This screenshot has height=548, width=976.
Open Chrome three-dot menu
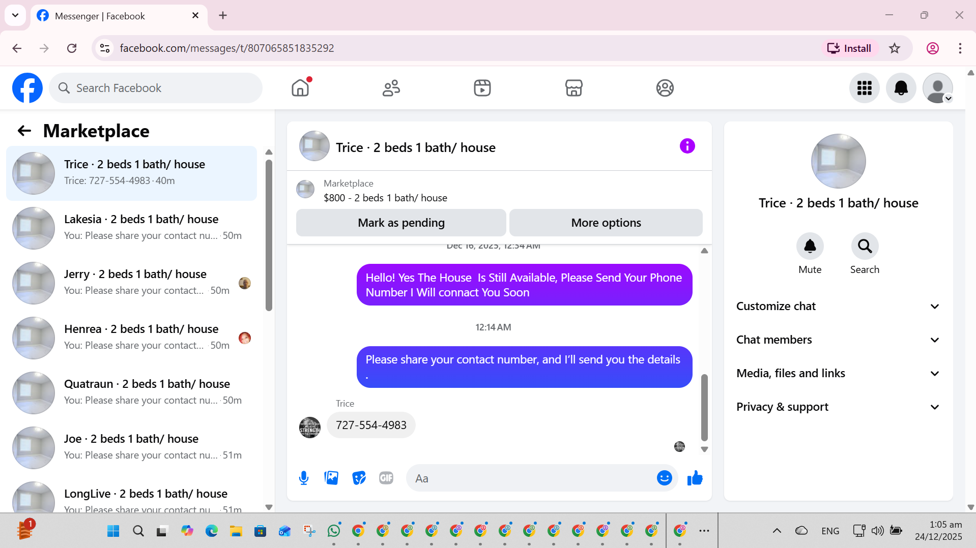[960, 48]
